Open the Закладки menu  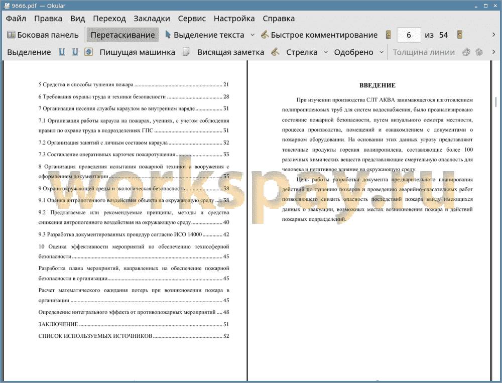point(152,18)
